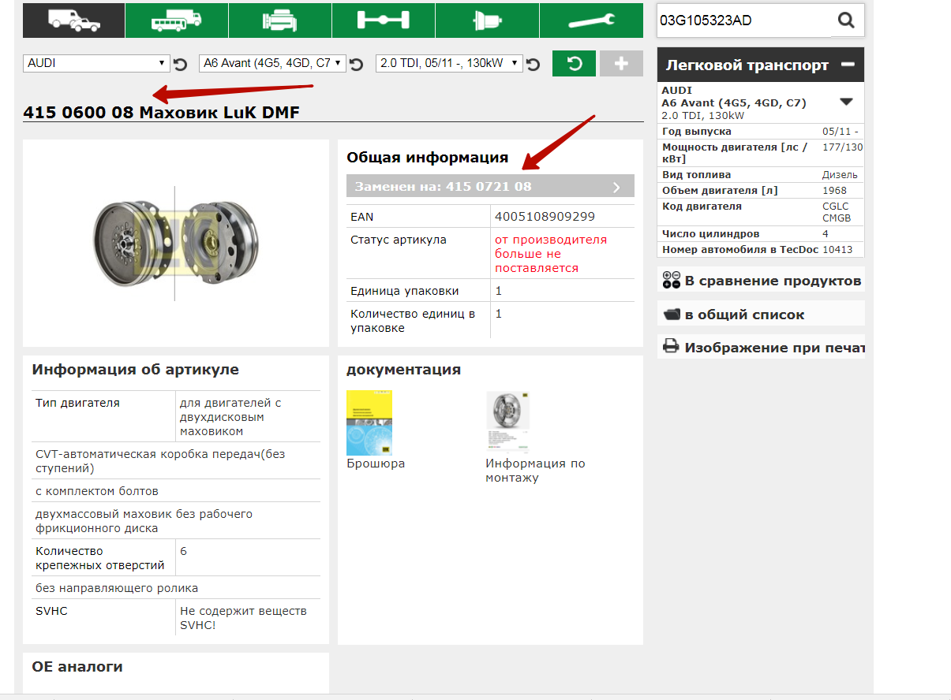The image size is (951, 700).
Task: Click the starter motor category icon
Action: point(487,20)
